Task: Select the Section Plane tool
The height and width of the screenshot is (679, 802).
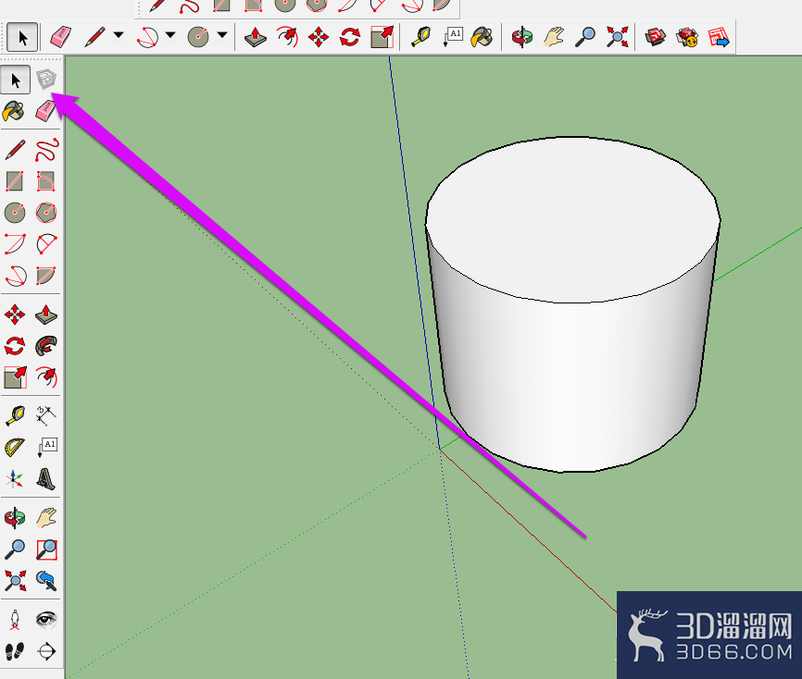Action: point(46,651)
